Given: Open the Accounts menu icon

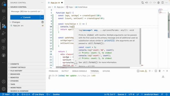Looking at the screenshot, I should [4, 82].
